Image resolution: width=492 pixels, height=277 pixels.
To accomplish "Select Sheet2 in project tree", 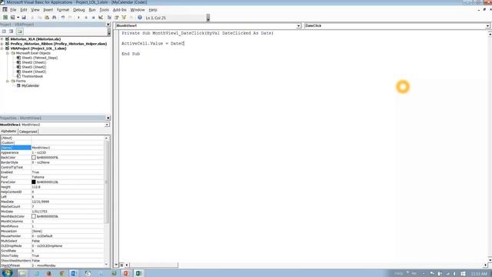I will tap(34, 62).
